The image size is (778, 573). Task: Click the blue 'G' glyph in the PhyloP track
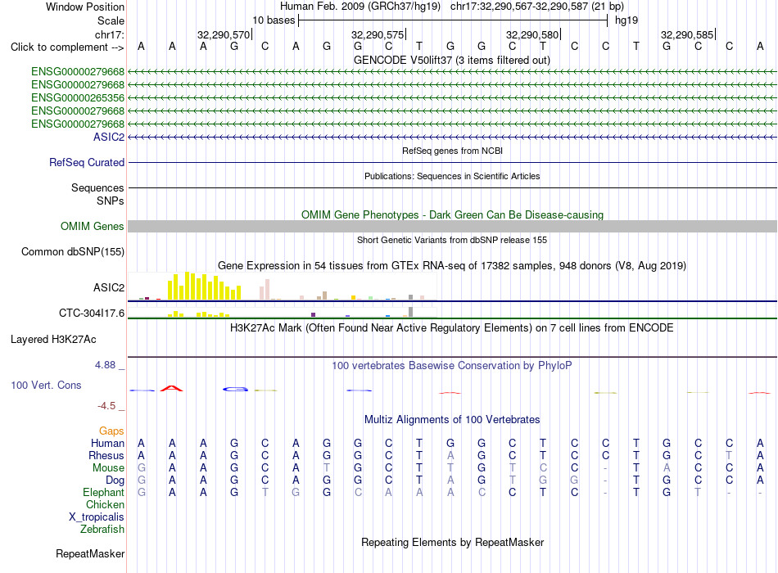(235, 389)
